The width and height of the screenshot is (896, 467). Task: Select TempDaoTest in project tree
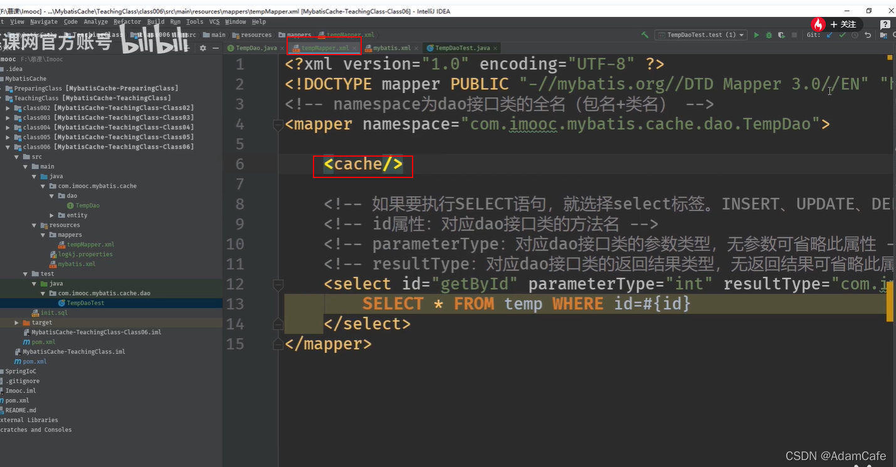[82, 303]
